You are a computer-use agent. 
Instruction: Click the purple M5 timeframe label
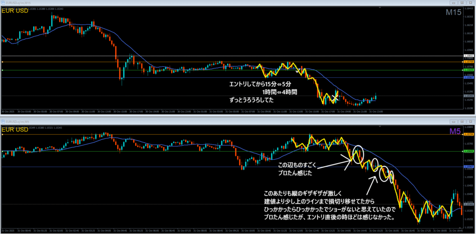[x=456, y=131]
